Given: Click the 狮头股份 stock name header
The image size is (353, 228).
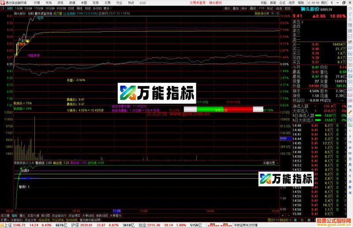Looking at the screenshot, I should coord(310,9).
